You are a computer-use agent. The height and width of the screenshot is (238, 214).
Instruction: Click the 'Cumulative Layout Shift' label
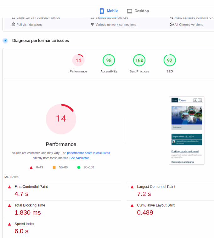coord(156,205)
